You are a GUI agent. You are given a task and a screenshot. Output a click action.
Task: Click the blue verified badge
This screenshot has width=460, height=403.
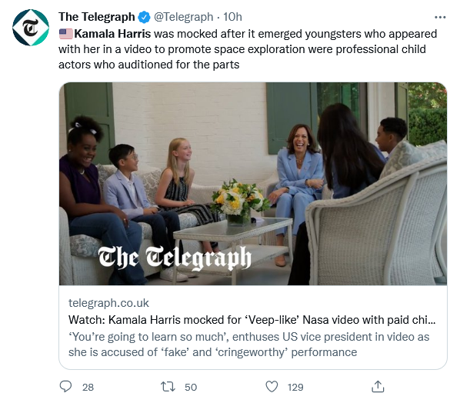click(144, 17)
